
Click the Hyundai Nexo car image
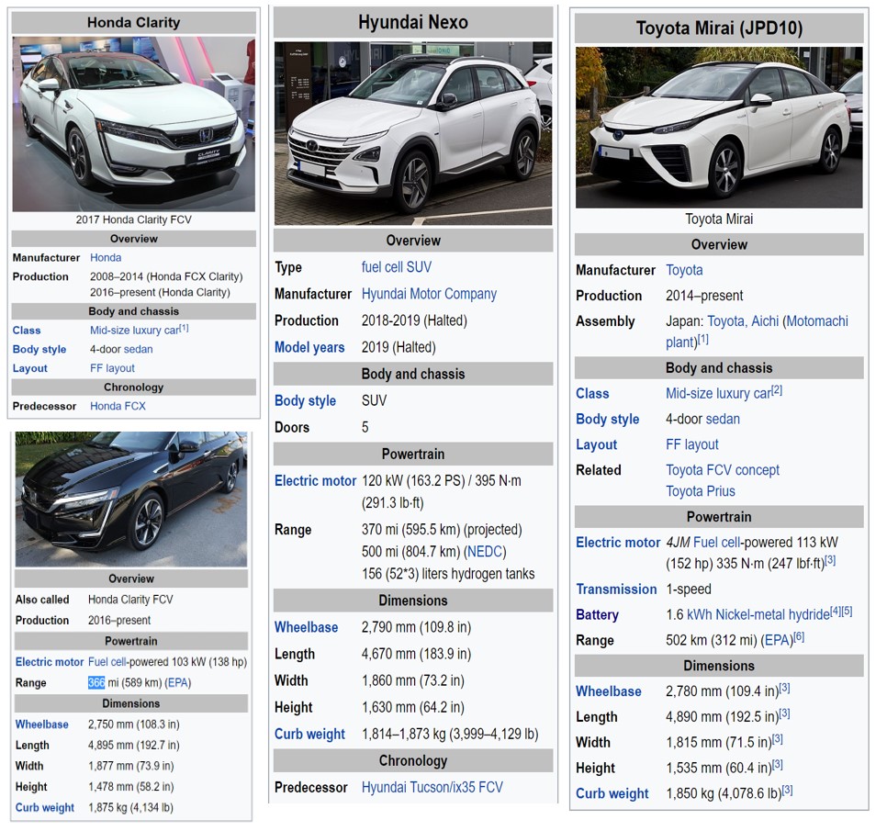pos(413,133)
